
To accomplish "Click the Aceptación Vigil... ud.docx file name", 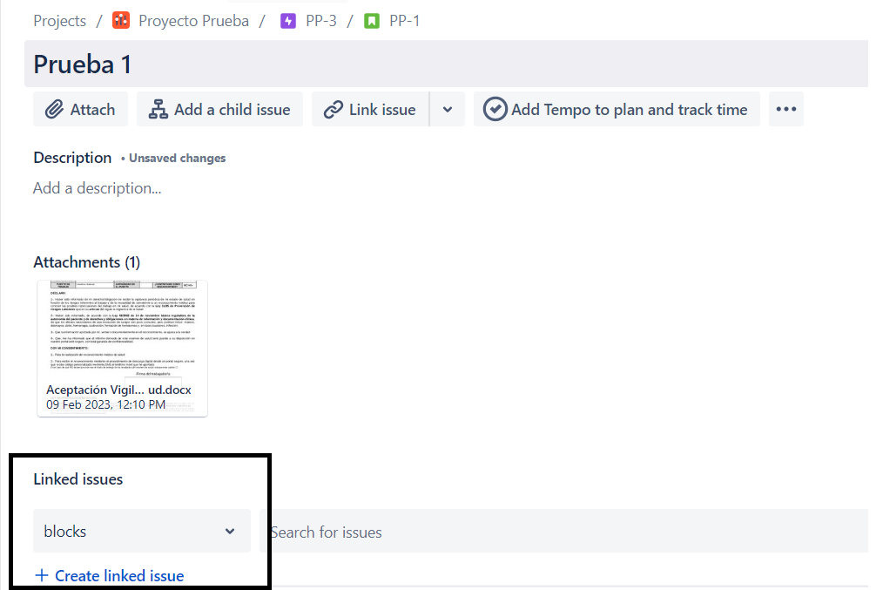I will click(118, 390).
